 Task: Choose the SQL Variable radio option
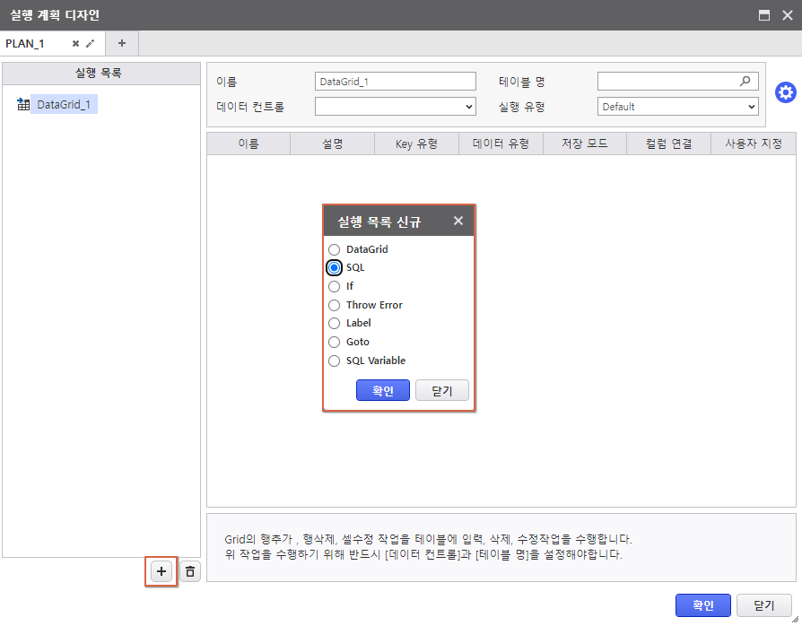(x=334, y=361)
